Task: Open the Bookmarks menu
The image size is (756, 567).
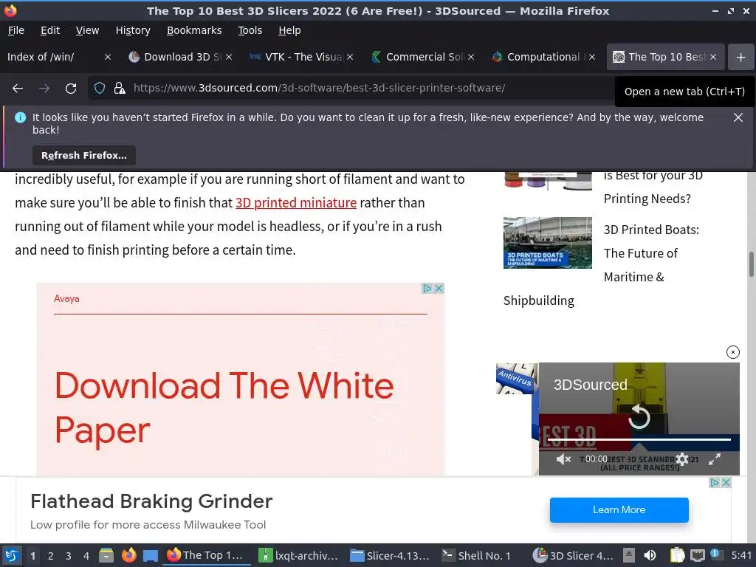Action: [x=194, y=30]
